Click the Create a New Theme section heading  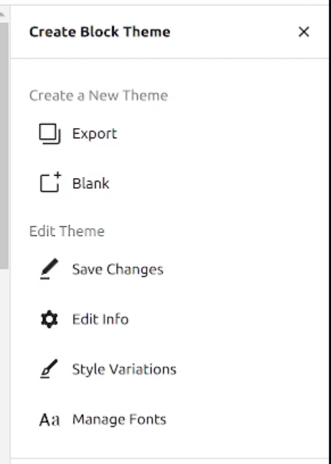click(98, 96)
